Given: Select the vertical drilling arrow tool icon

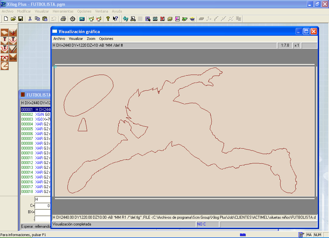Looking at the screenshot, I should [13, 32].
